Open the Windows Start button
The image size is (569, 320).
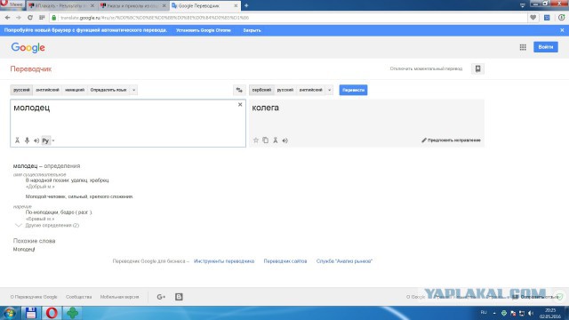tap(10, 313)
